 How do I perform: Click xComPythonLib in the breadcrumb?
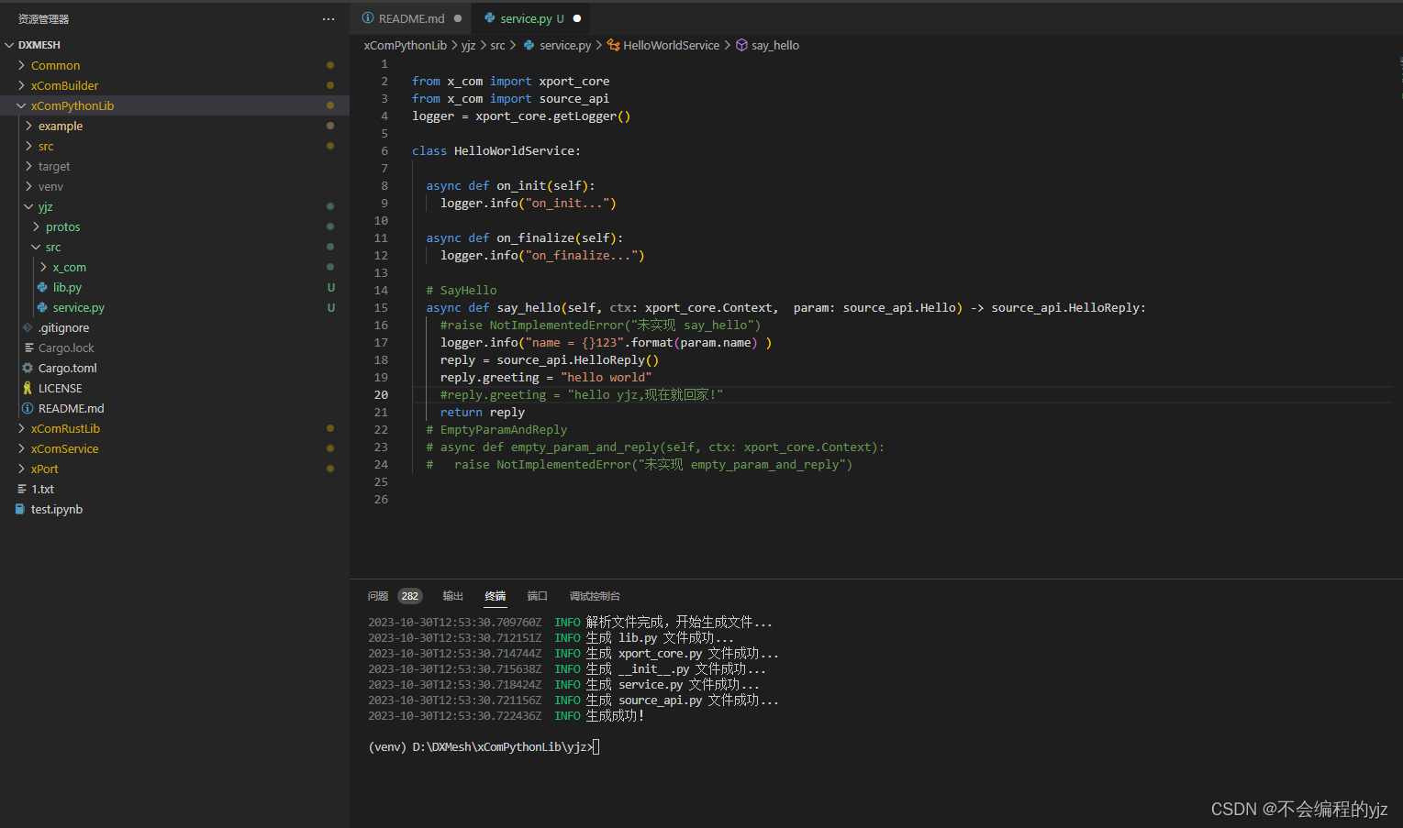tap(406, 45)
